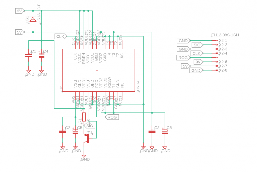Click the CLK net label beside the IC
This screenshot has height=172, width=257.
61,36
